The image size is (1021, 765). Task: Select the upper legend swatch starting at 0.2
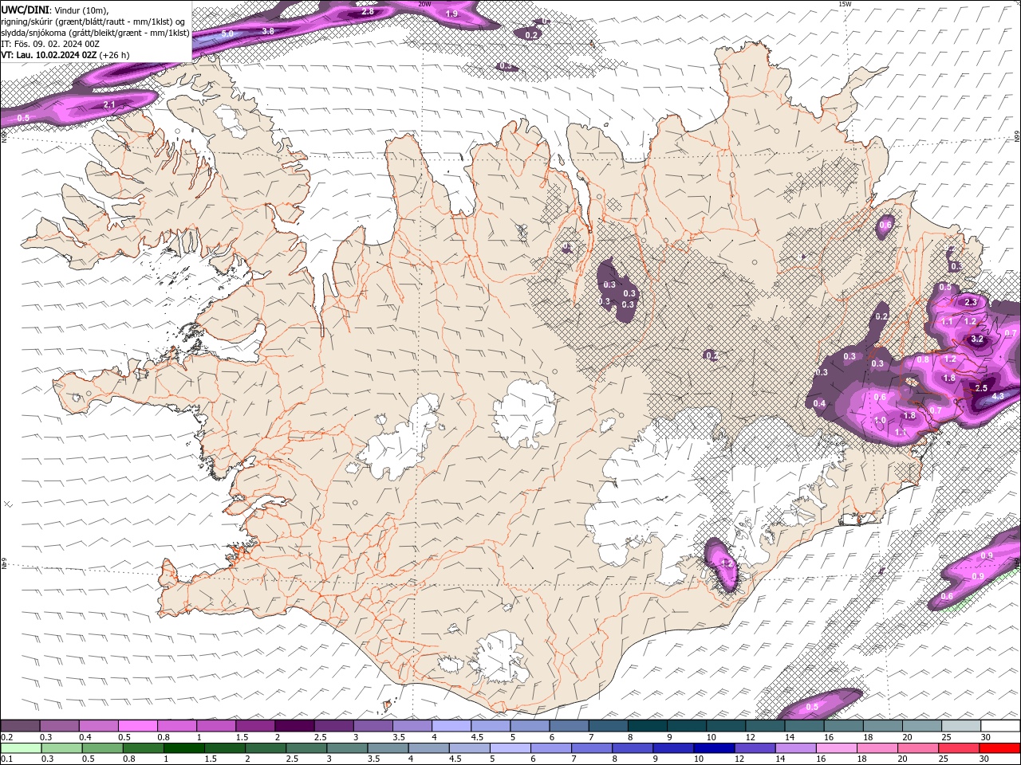(x=20, y=726)
